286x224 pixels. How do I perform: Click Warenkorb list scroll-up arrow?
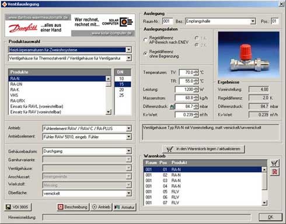[x=264, y=170]
